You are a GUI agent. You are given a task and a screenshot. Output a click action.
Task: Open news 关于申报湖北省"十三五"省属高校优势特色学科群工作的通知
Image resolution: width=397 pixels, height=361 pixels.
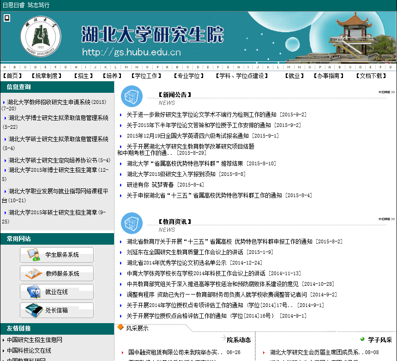(204, 195)
